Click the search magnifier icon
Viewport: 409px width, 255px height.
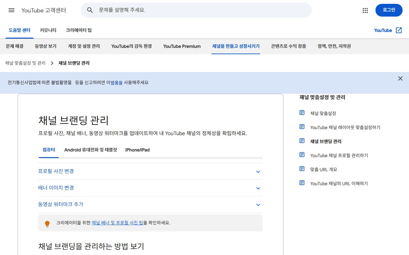(90, 10)
